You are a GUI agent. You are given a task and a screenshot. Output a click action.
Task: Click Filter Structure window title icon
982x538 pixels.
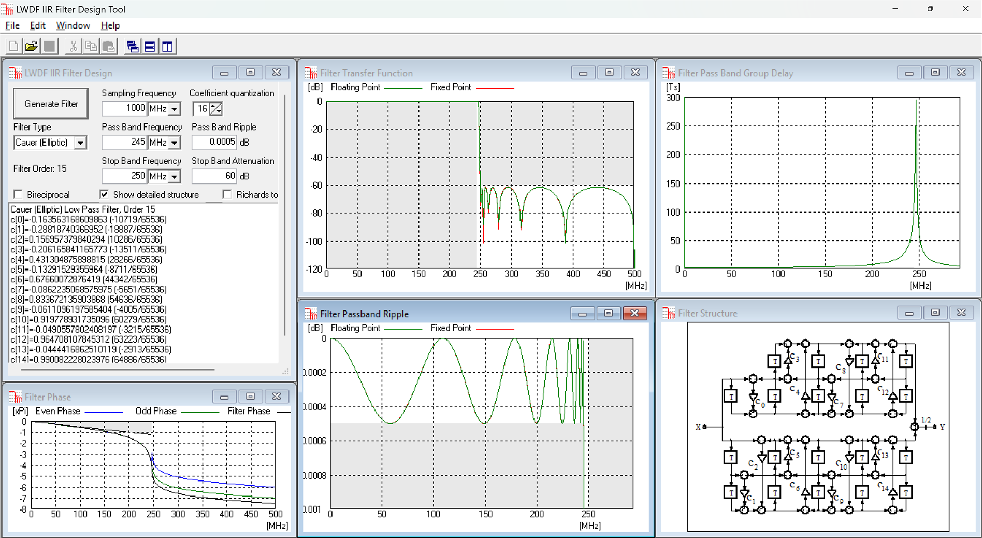pos(669,313)
